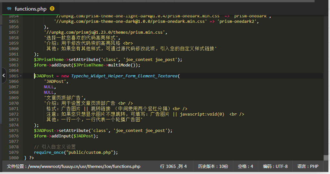Viewport: 330px width, 174px height.
Task: Open the line 1065 column 4 indicator
Action: click(173, 166)
